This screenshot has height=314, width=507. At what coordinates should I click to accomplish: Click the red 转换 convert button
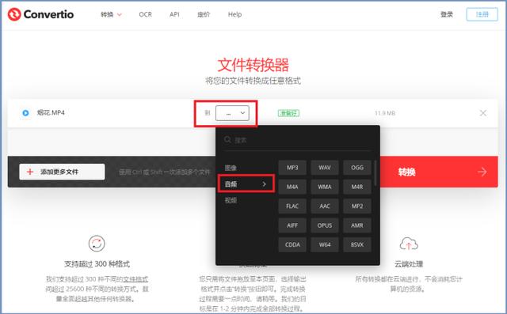(x=439, y=172)
